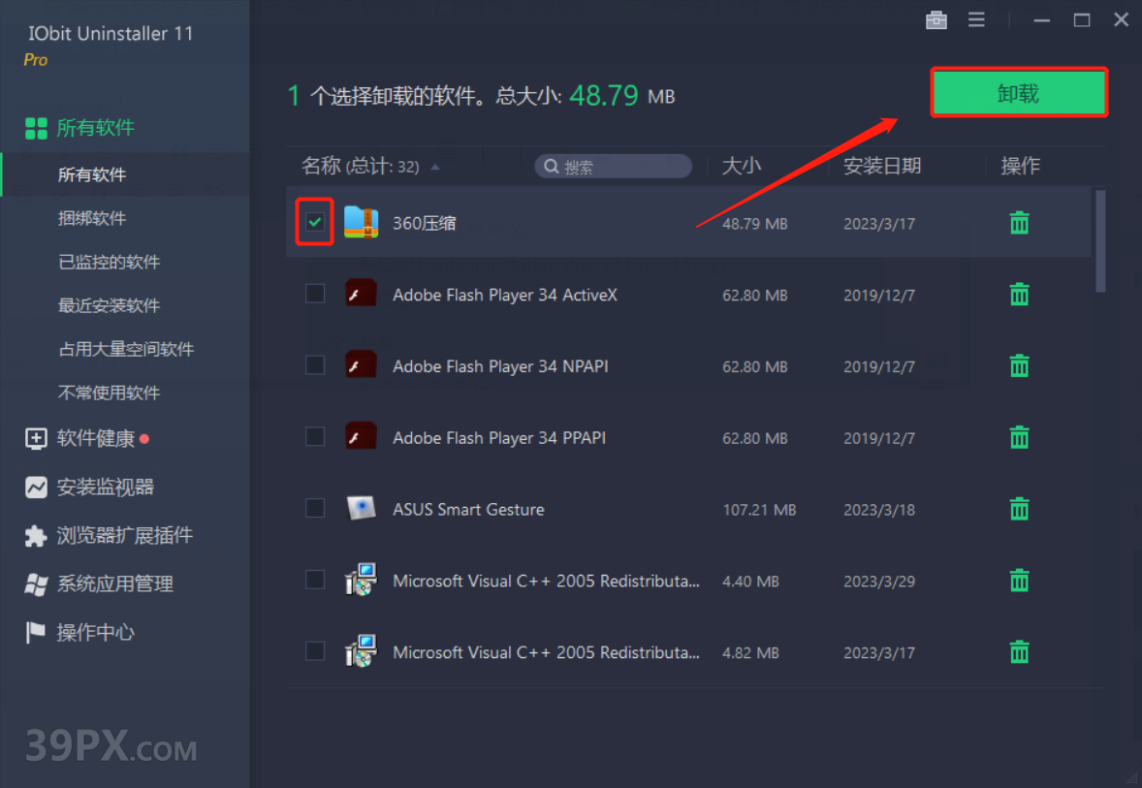Click the Adobe Flash Player 34 ActiveX icon
Screen dimensions: 1142x788
[x=362, y=294]
